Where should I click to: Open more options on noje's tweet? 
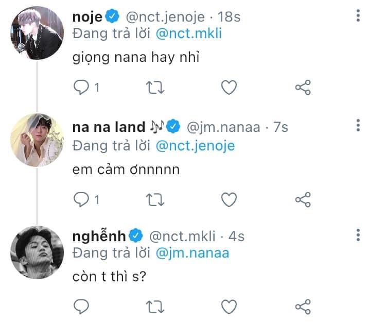click(358, 16)
